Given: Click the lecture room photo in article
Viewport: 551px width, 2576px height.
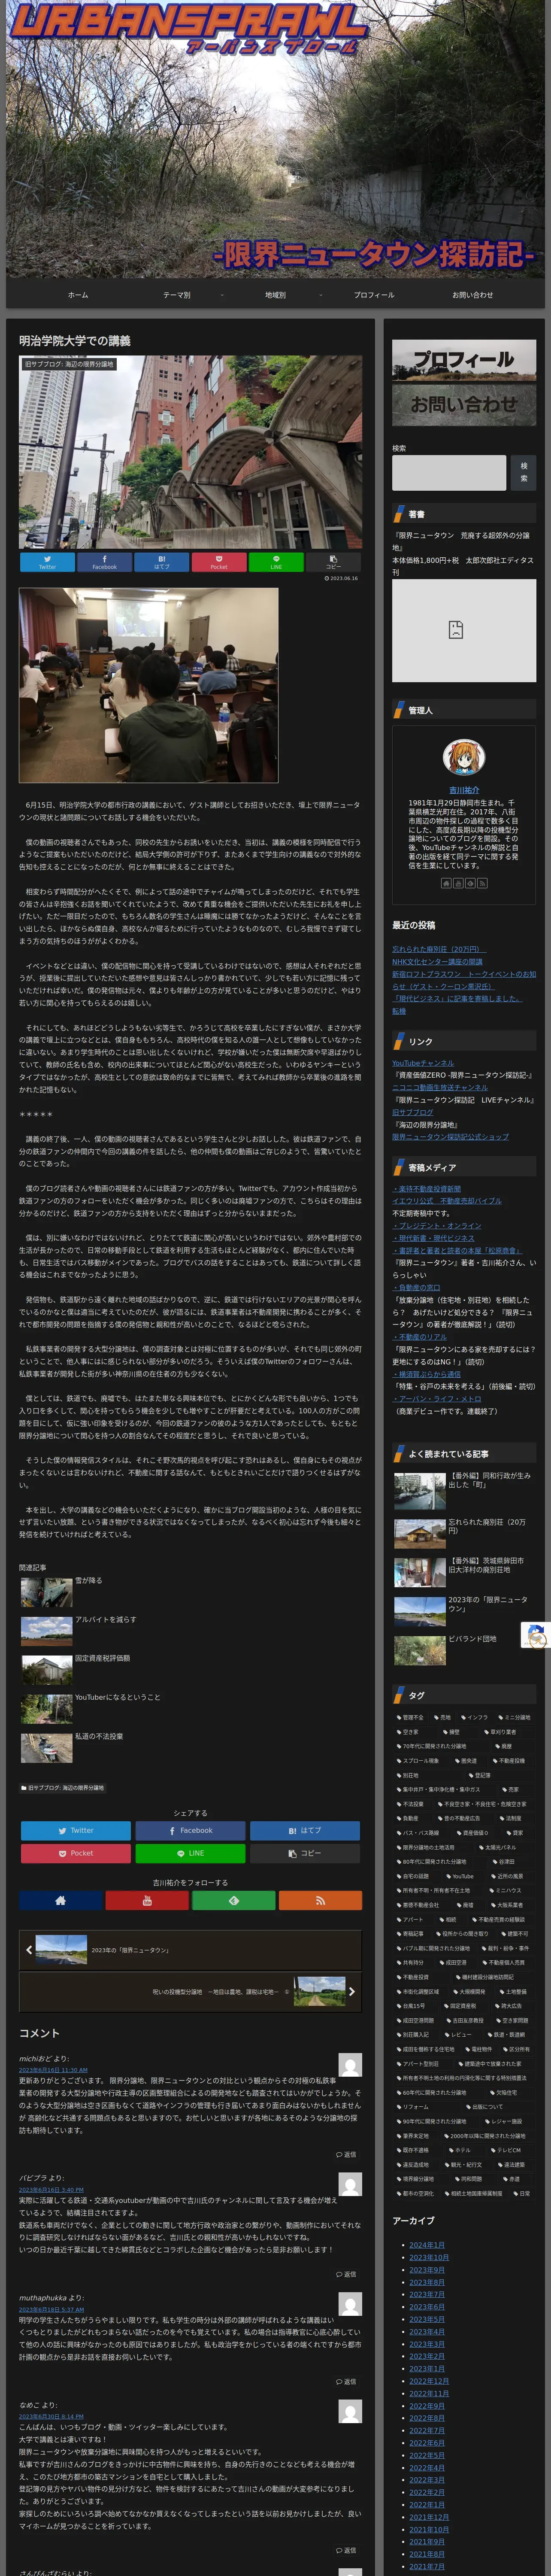Looking at the screenshot, I should pos(149,684).
